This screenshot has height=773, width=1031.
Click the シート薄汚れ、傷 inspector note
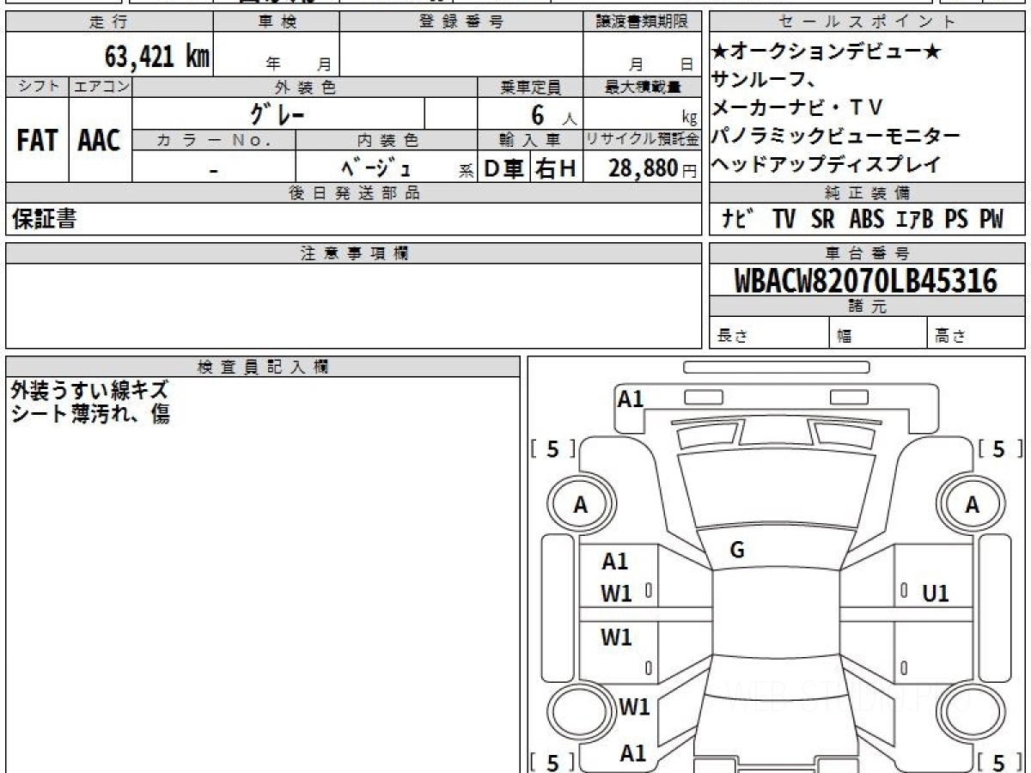[x=89, y=414]
